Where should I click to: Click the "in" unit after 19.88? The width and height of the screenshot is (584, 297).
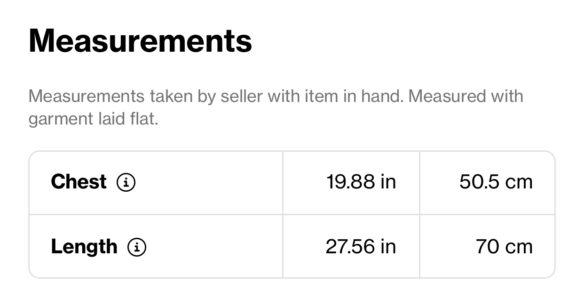(388, 182)
